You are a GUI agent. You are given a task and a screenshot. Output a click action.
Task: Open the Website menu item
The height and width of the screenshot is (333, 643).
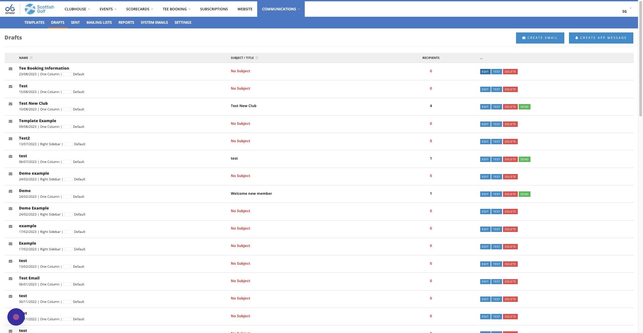pos(245,9)
